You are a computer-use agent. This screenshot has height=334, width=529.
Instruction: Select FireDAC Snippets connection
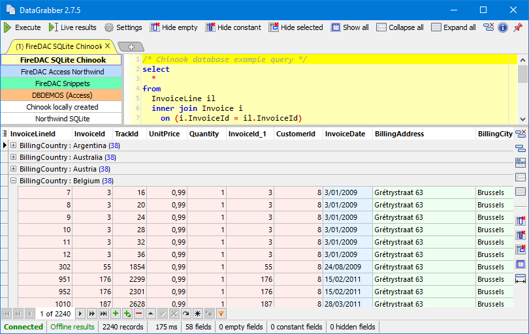point(61,83)
